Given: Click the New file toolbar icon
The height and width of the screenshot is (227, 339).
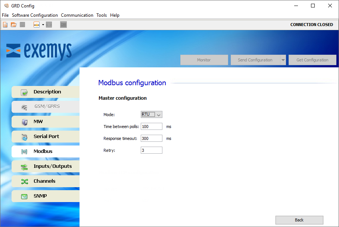Looking at the screenshot, I should click(x=5, y=25).
